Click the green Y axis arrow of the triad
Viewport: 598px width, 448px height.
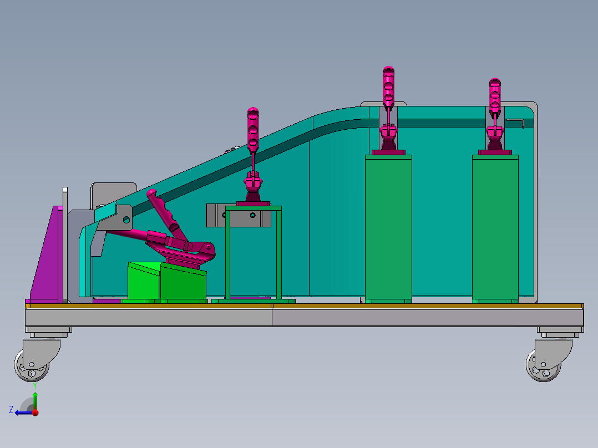point(35,400)
